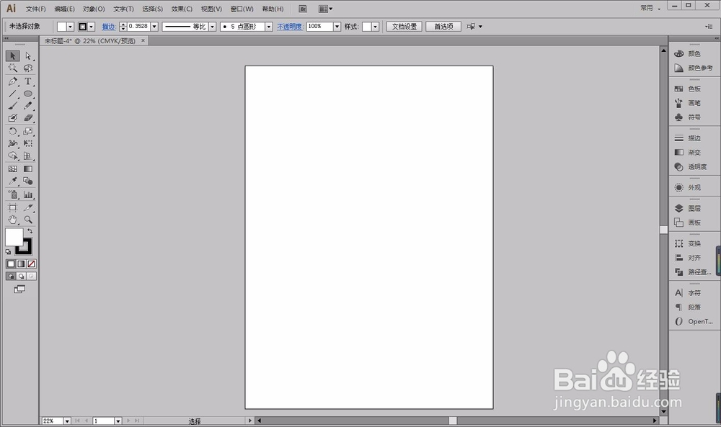Viewport: 721px width, 427px height.
Task: Select the Direct Selection tool
Action: [x=28, y=56]
